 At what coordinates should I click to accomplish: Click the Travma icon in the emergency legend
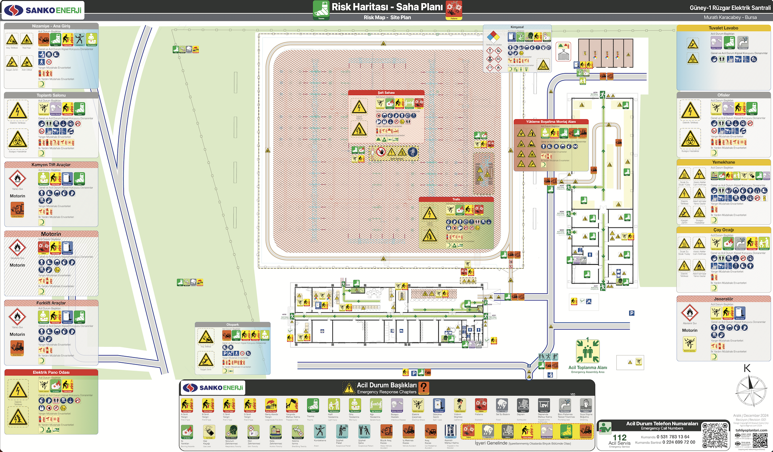(x=313, y=406)
